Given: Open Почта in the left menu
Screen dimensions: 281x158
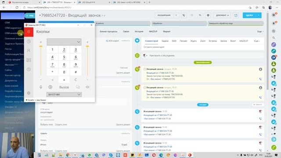Looking at the screenshot, I should (8, 49).
